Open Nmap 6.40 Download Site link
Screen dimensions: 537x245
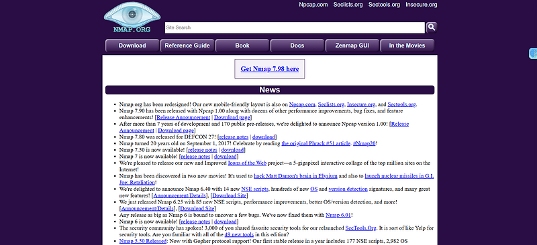[229, 195]
